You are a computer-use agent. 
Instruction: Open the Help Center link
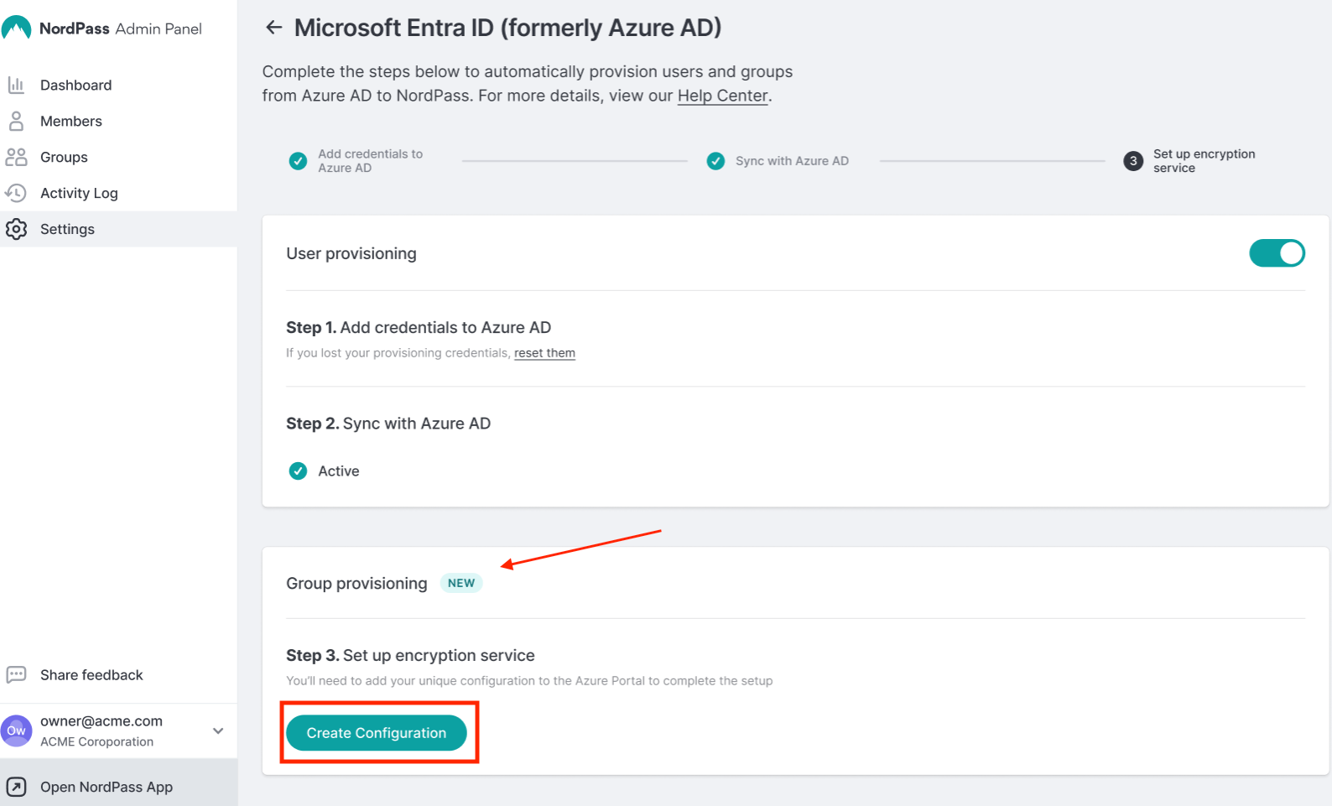tap(723, 96)
